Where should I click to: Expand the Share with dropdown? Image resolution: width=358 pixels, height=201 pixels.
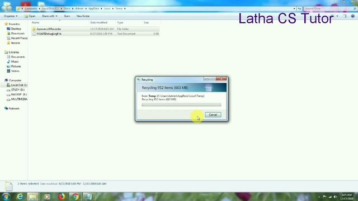(49, 16)
